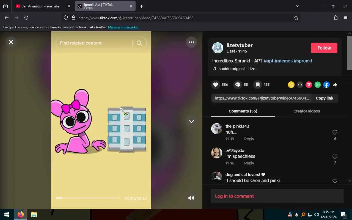Bookmark this page with the star
This screenshot has width=352, height=220.
(x=296, y=18)
